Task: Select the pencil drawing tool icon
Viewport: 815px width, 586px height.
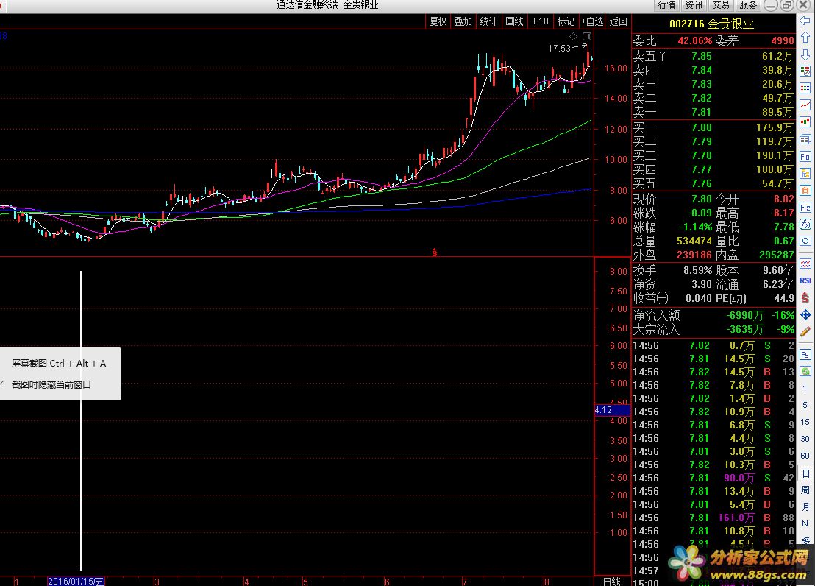Action: coord(805,331)
